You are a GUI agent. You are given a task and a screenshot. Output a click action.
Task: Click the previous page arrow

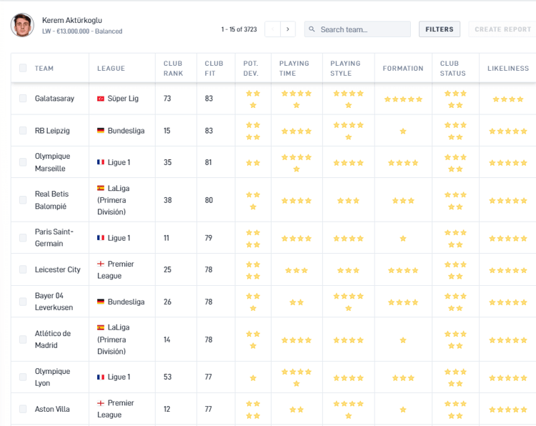pos(273,29)
